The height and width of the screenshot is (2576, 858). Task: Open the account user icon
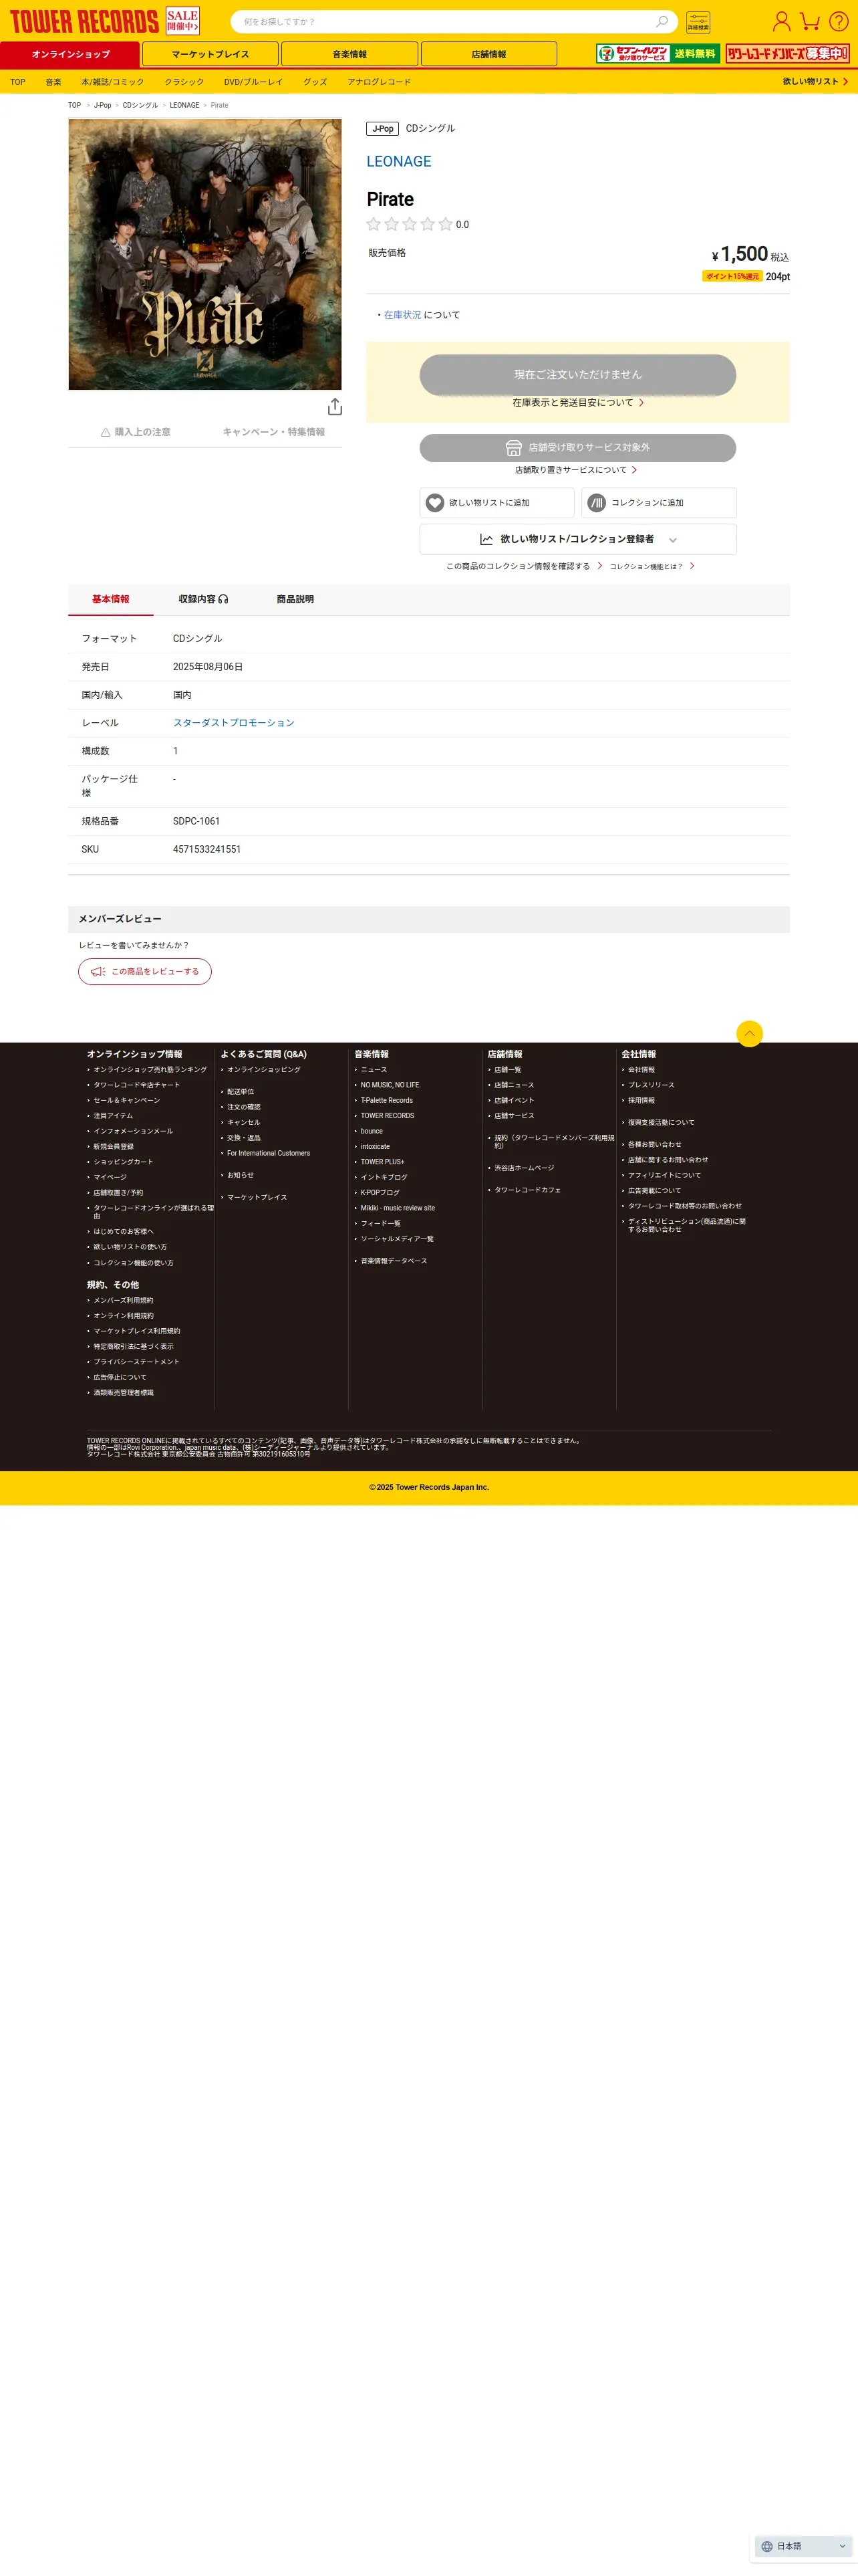[x=781, y=21]
